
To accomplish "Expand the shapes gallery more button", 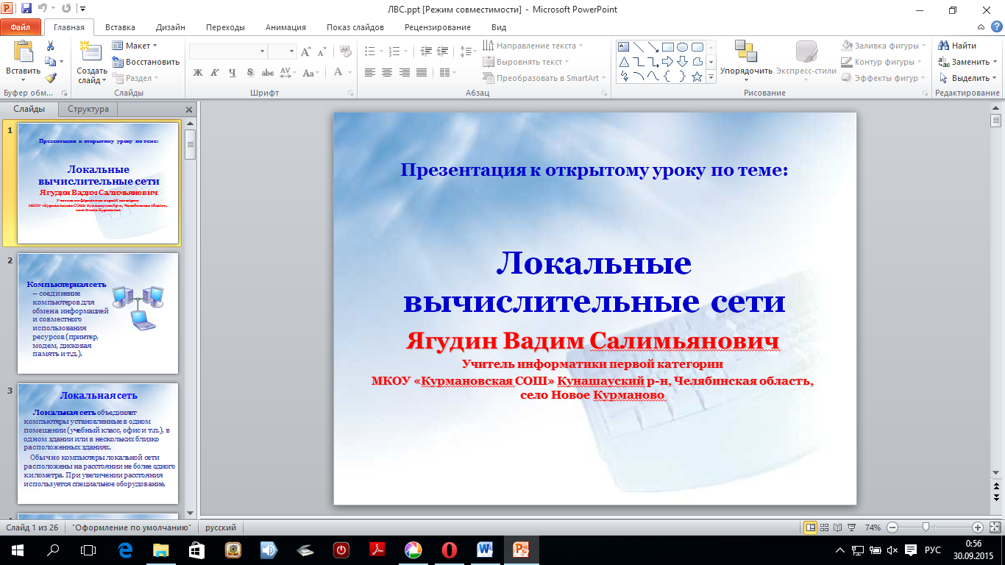I will point(711,77).
